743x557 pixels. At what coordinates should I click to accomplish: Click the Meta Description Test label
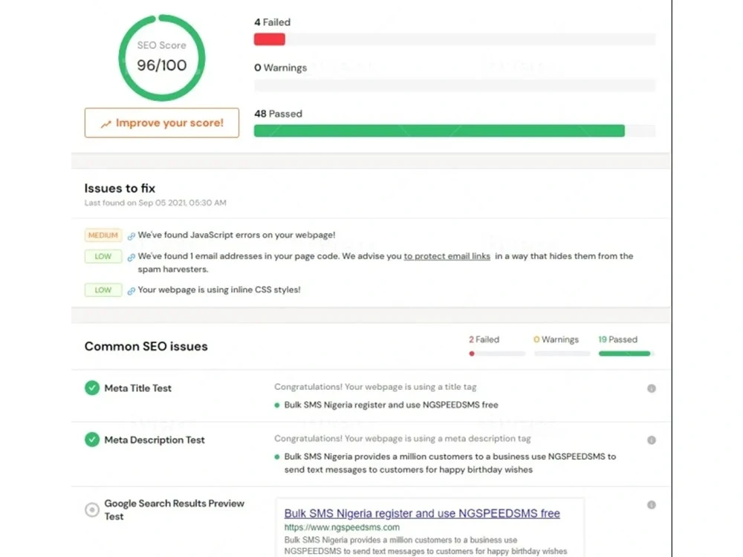pyautogui.click(x=154, y=440)
